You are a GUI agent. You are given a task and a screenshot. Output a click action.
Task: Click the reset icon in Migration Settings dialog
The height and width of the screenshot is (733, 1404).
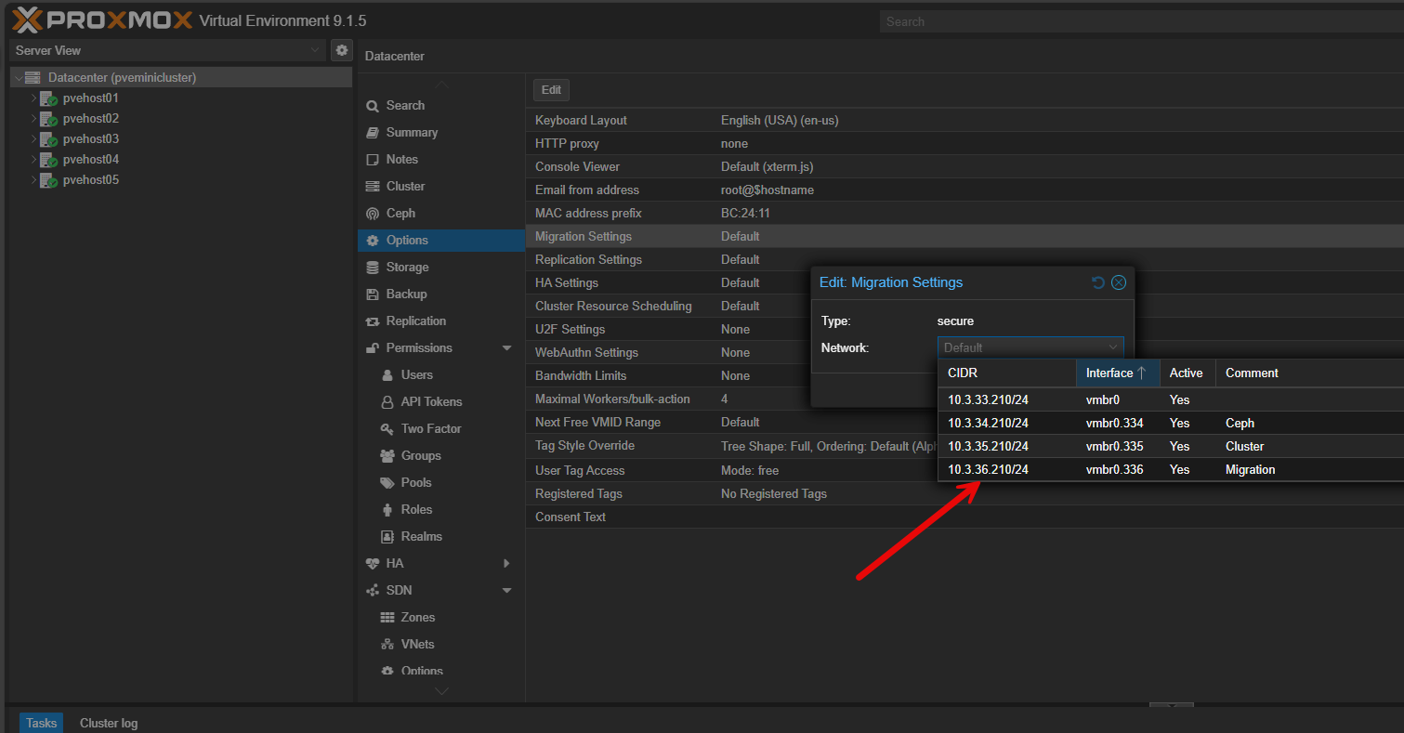(1097, 282)
